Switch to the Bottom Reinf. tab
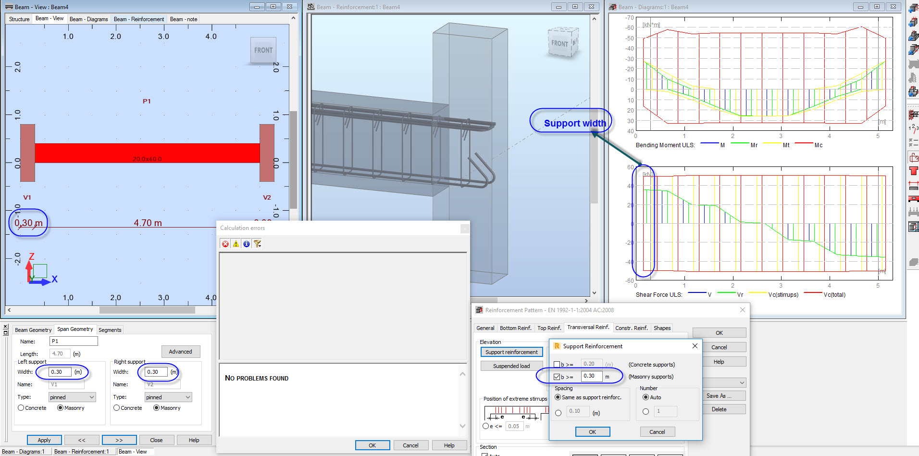This screenshot has height=456, width=919. point(515,328)
